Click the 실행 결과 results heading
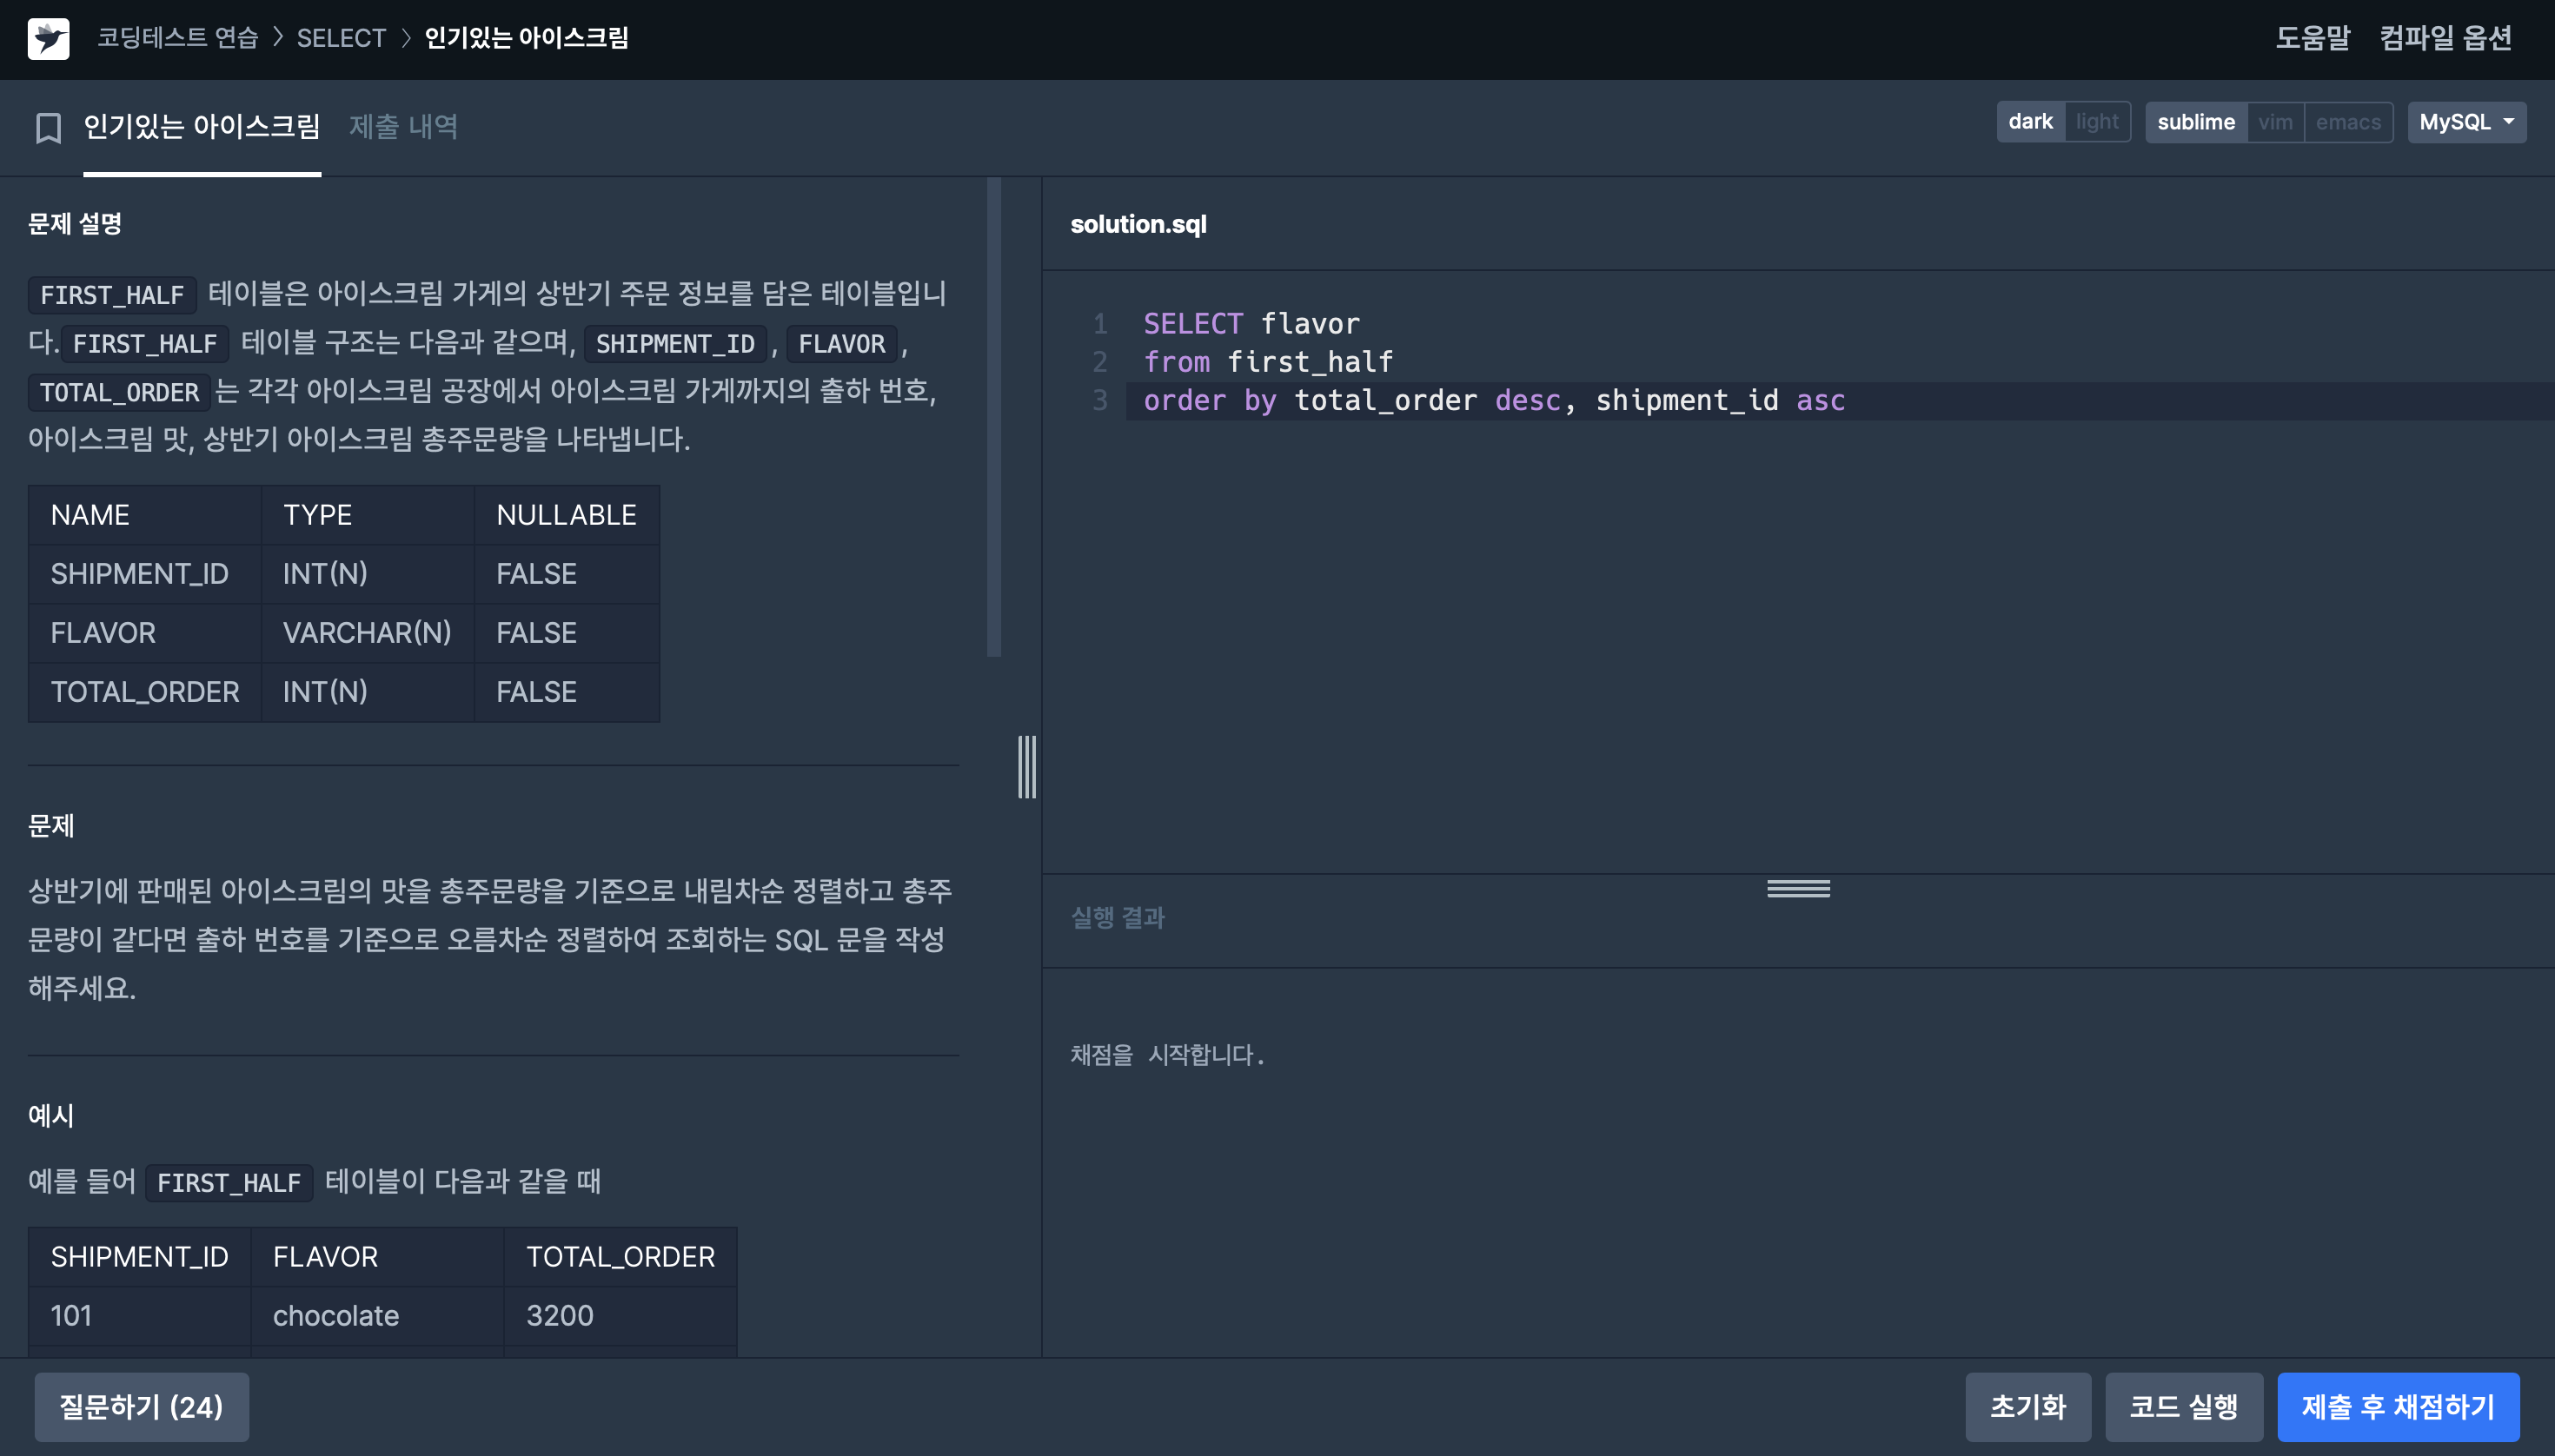 [1118, 917]
